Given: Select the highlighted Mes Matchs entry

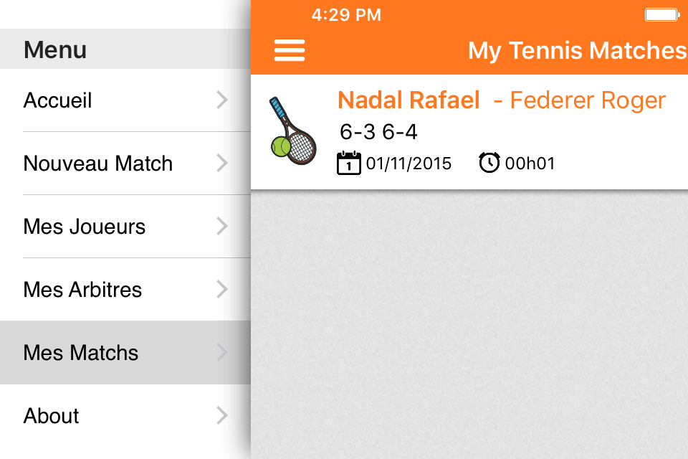Looking at the screenshot, I should (125, 353).
